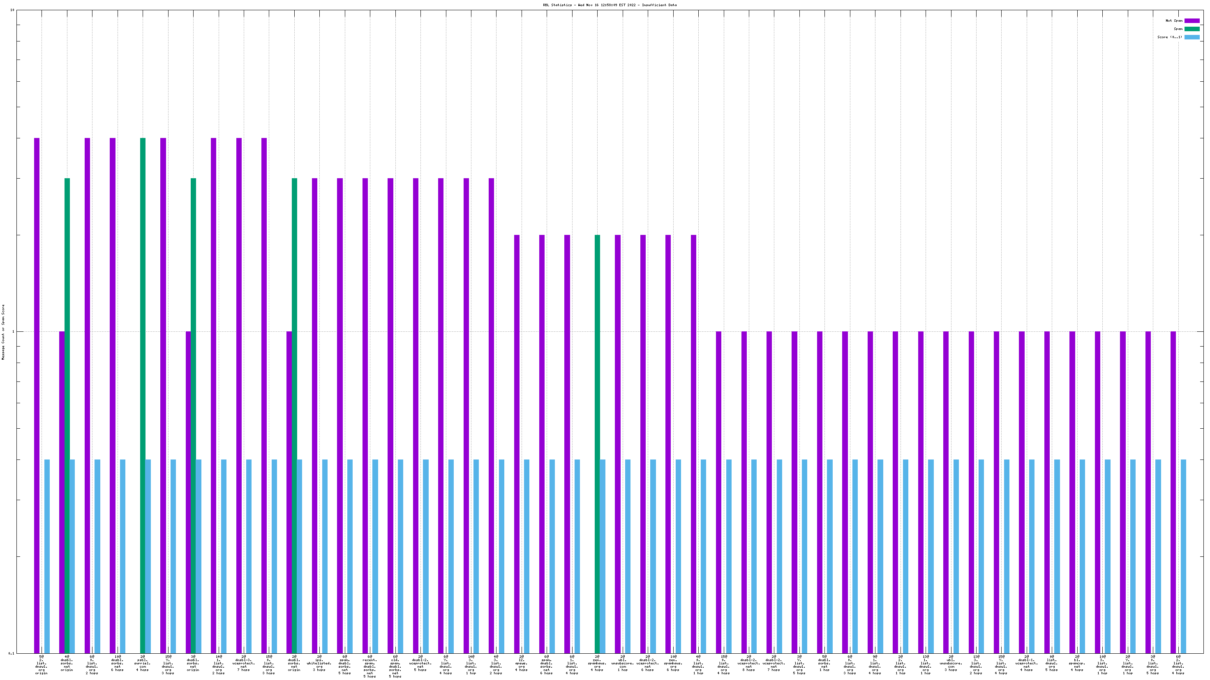The width and height of the screenshot is (1210, 680).
Task: Click the blue Score (0..1) legend swatch
Action: (x=1192, y=37)
